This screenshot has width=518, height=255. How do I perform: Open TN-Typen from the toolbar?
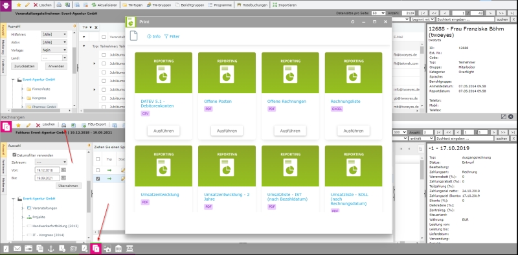132,5
